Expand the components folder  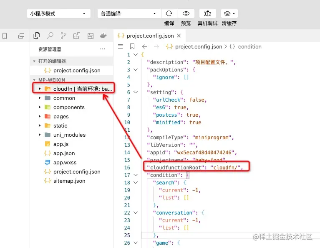click(x=40, y=107)
